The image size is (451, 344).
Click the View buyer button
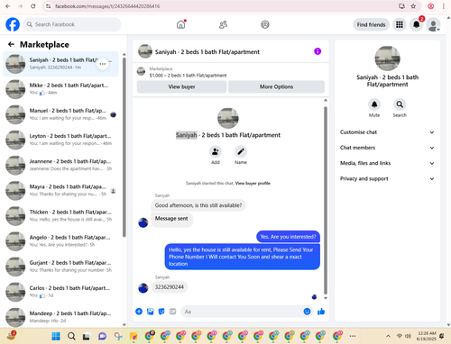click(x=181, y=86)
